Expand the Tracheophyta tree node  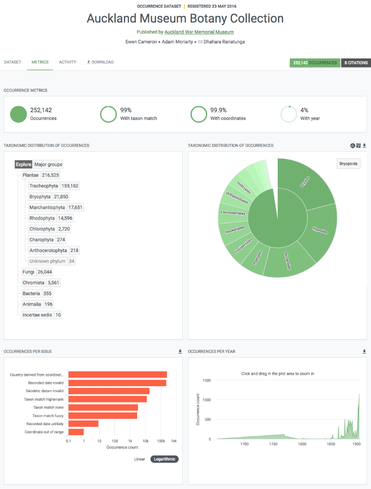click(43, 186)
